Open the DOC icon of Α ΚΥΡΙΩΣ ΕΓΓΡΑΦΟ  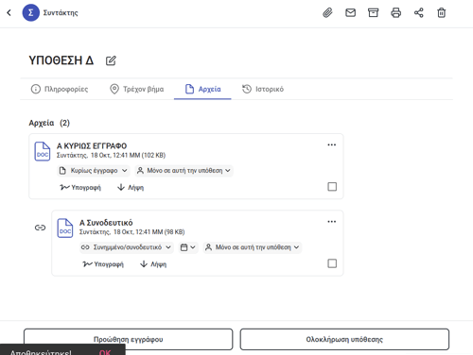pos(43,151)
